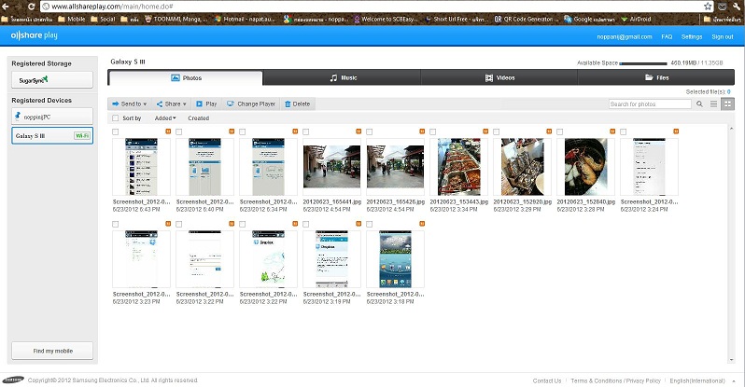Select the noppinjPC registered device
745x387 pixels.
(52, 117)
